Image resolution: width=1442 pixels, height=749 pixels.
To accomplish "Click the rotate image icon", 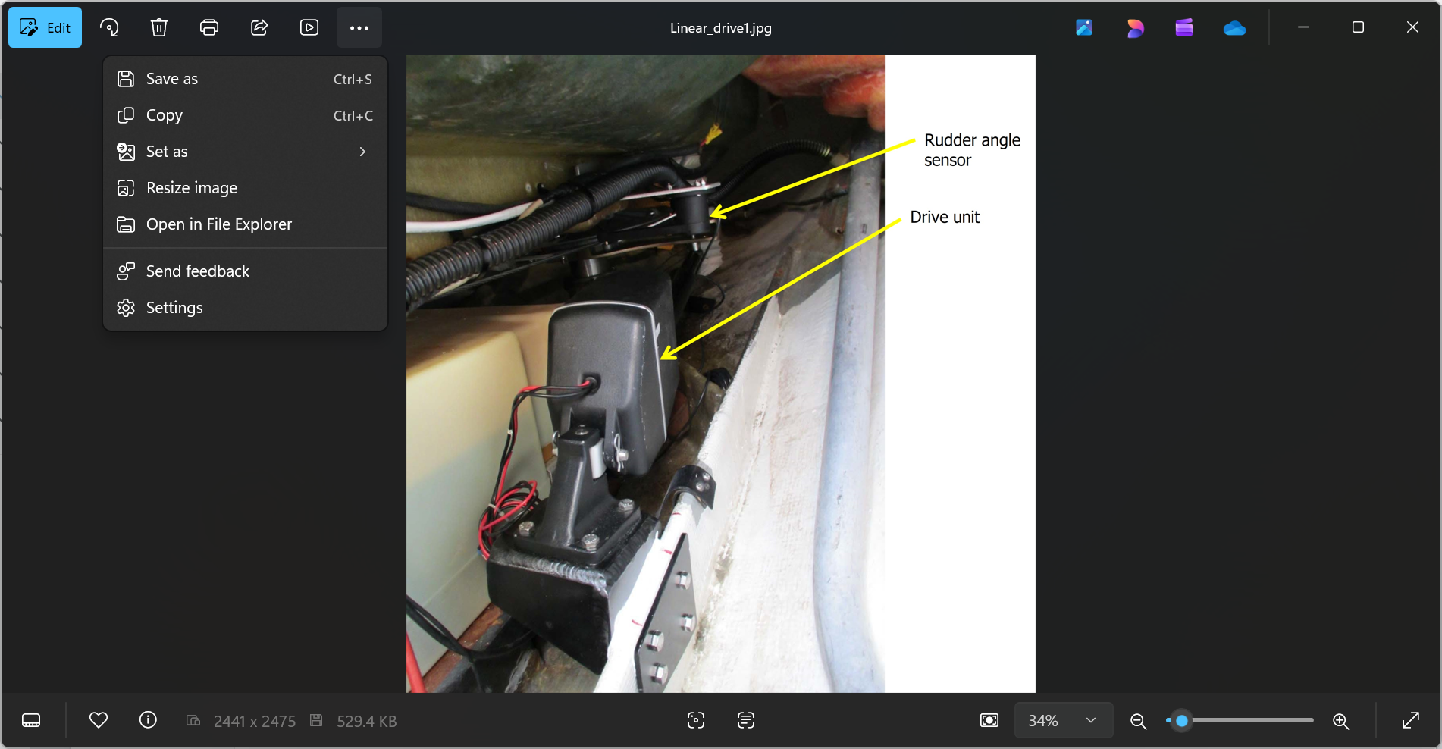I will pos(109,28).
